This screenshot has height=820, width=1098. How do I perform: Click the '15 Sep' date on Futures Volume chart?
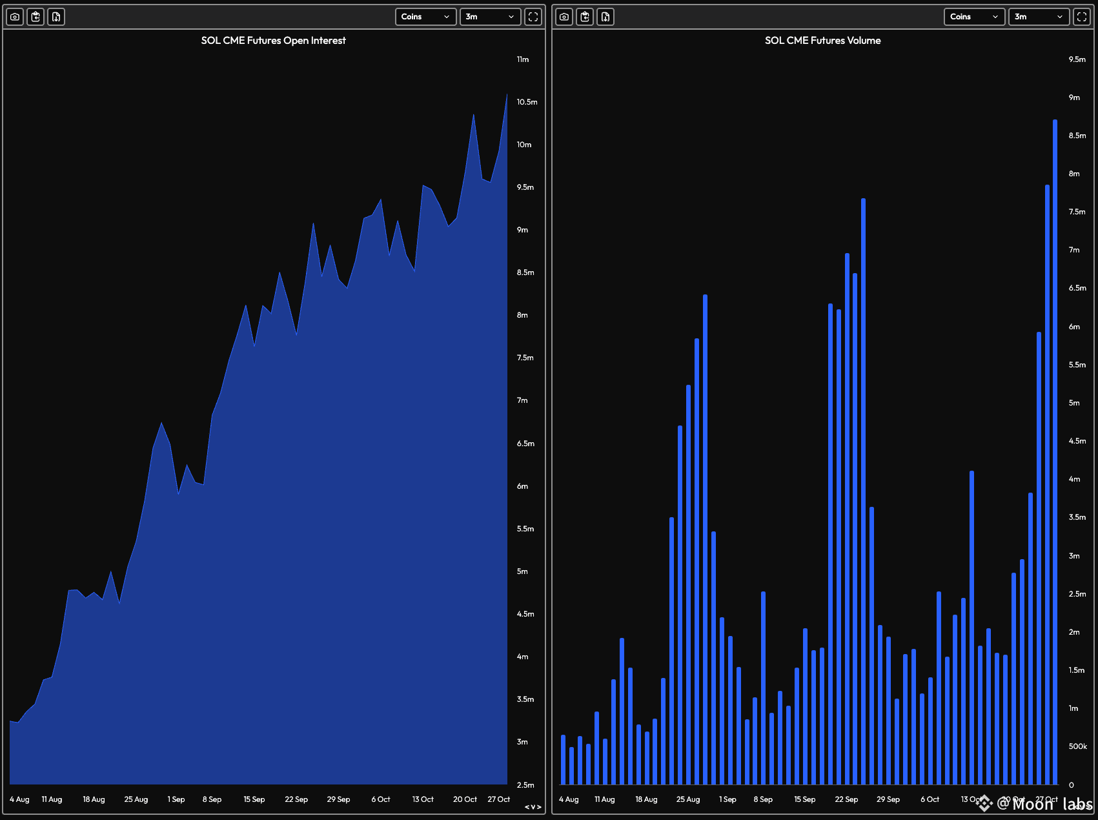click(x=805, y=799)
